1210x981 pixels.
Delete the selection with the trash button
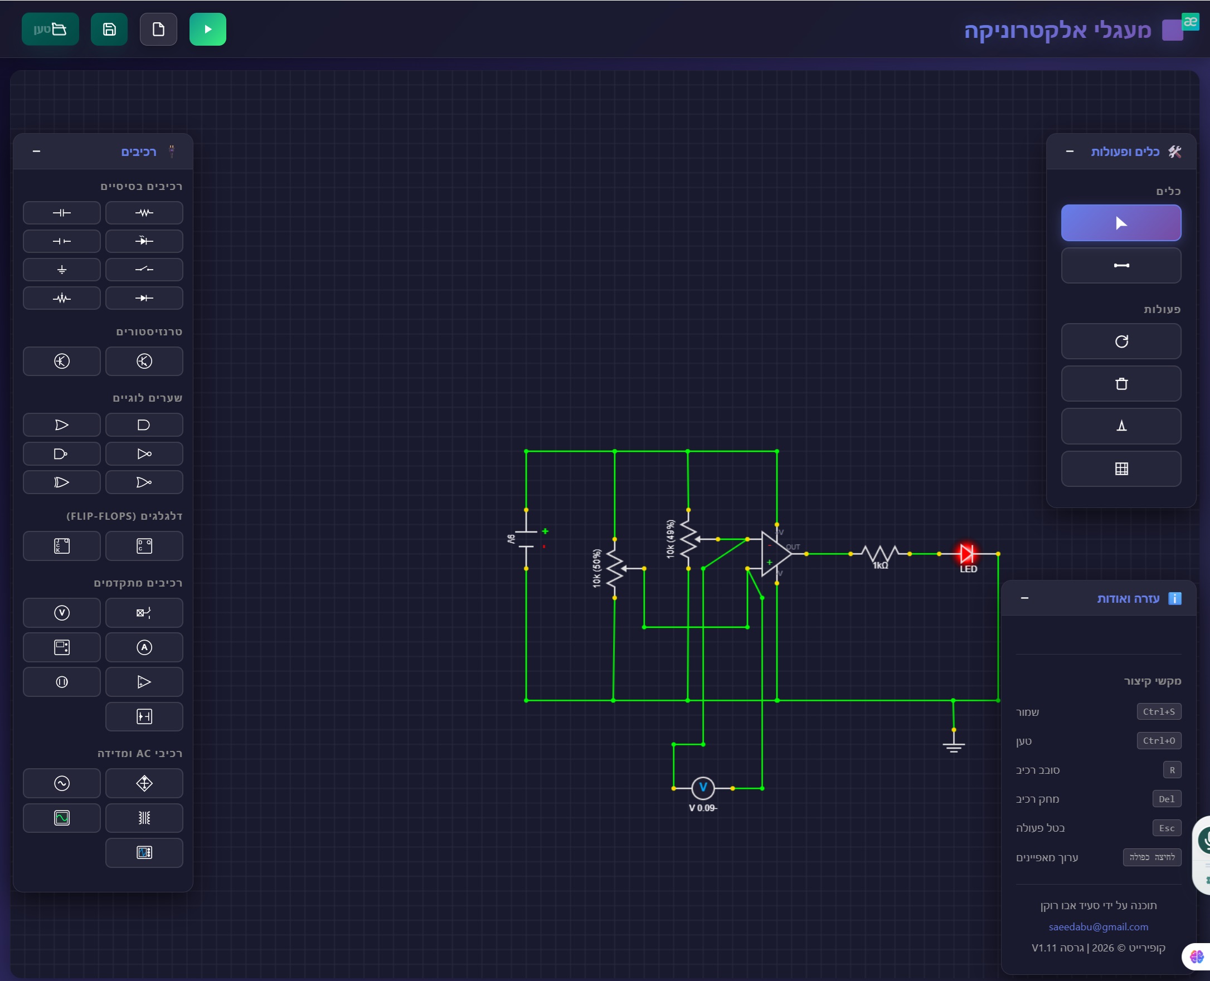pos(1121,384)
